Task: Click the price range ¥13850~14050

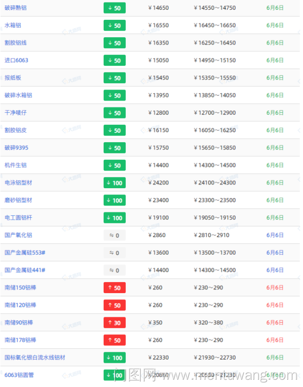Action: click(x=214, y=95)
